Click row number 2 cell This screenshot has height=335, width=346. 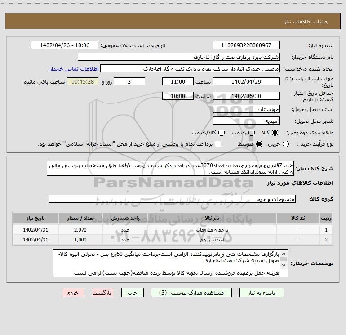point(326,240)
